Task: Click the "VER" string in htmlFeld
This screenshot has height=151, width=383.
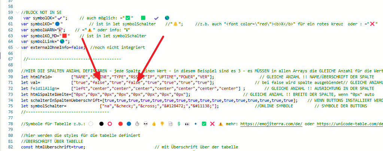Action: [x=204, y=77]
